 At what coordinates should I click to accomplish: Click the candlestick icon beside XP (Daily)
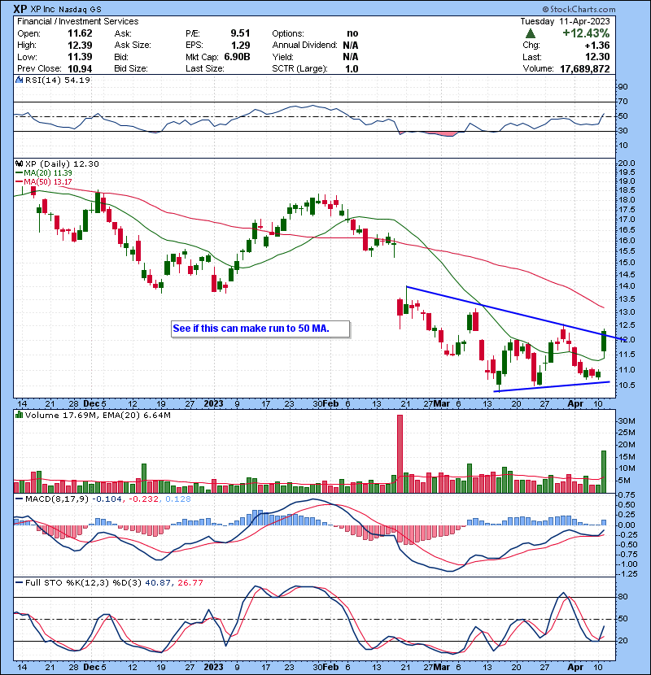tap(19, 163)
